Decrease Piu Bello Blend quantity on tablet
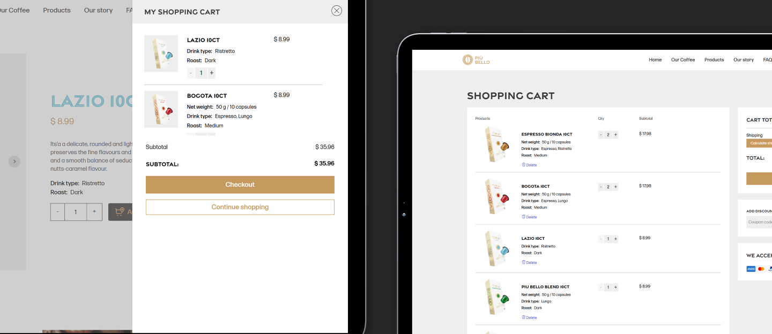Screen dimensions: 772x334 601,287
